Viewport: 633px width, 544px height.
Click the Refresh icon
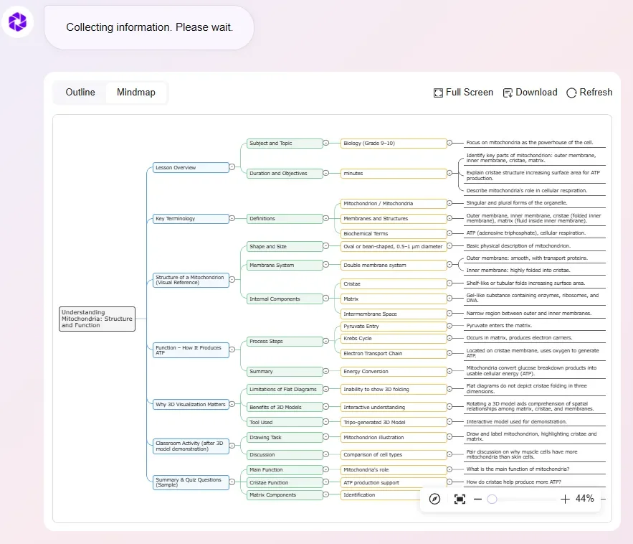click(571, 93)
